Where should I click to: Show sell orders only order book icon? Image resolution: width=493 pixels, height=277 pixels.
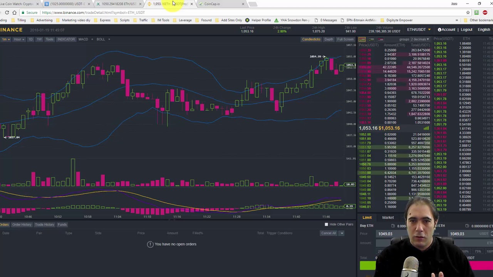pos(381,39)
